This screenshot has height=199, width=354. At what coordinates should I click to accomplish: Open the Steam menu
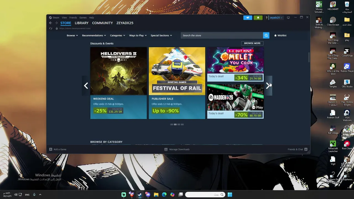pyautogui.click(x=56, y=18)
